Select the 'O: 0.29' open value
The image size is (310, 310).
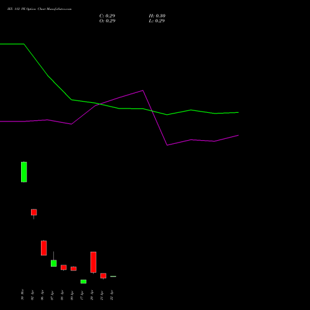click(107, 21)
